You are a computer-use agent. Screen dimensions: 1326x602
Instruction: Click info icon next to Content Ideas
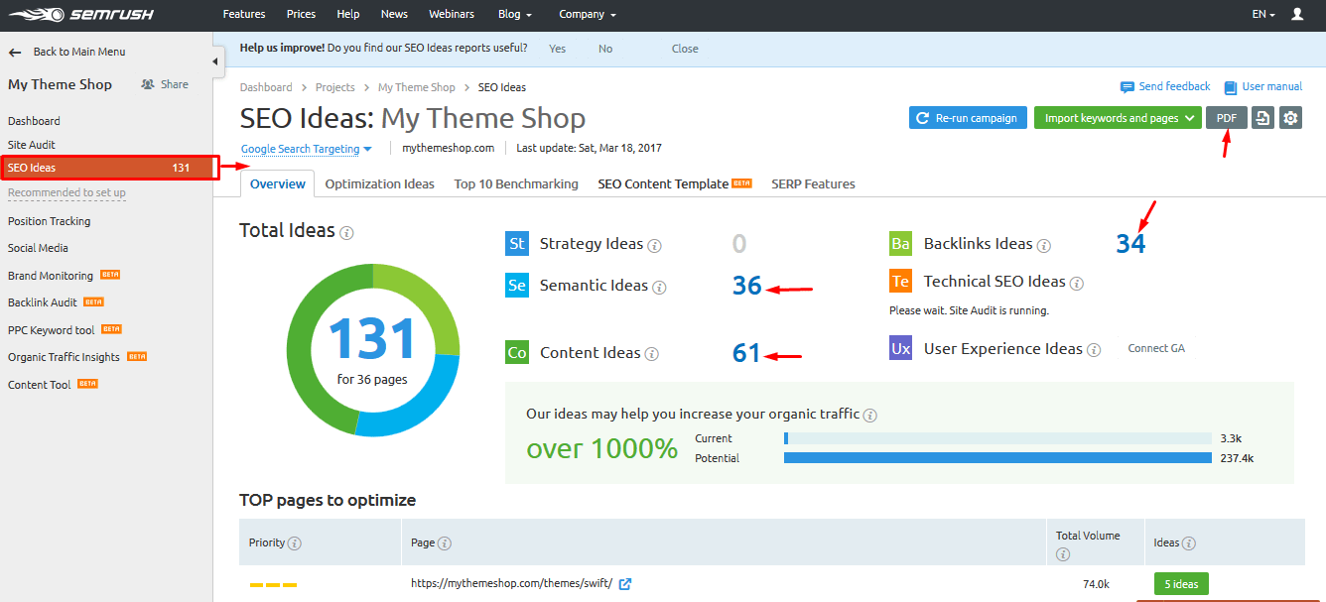[651, 354]
